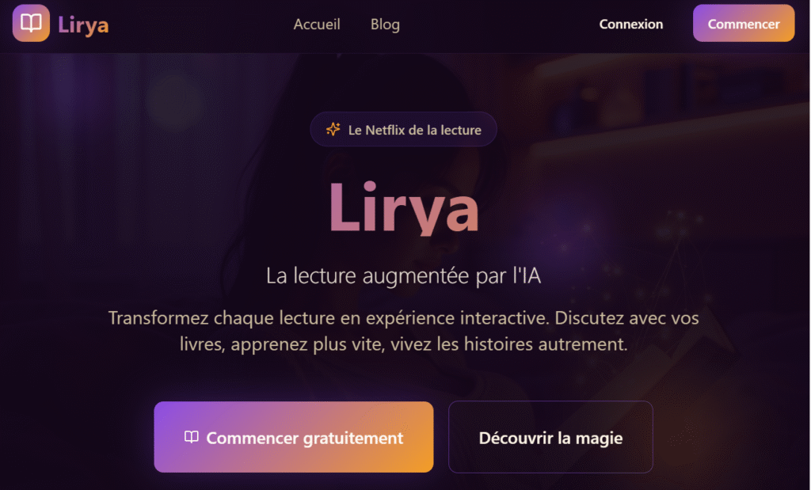This screenshot has width=811, height=490.
Task: Open the Accueil navigation item
Action: [317, 25]
